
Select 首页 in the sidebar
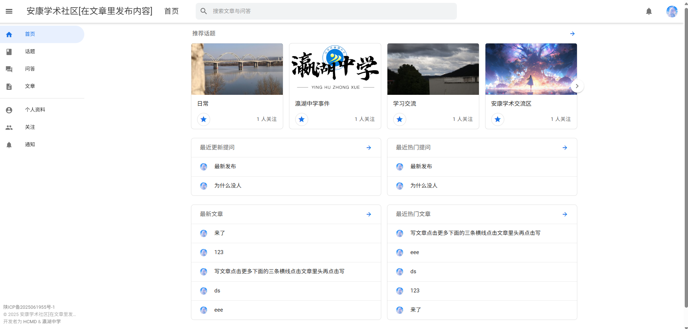(42, 34)
